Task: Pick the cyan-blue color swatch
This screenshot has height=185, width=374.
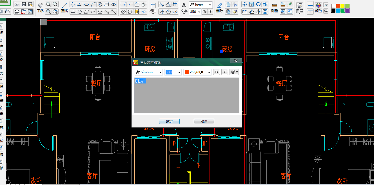Action: point(338,10)
